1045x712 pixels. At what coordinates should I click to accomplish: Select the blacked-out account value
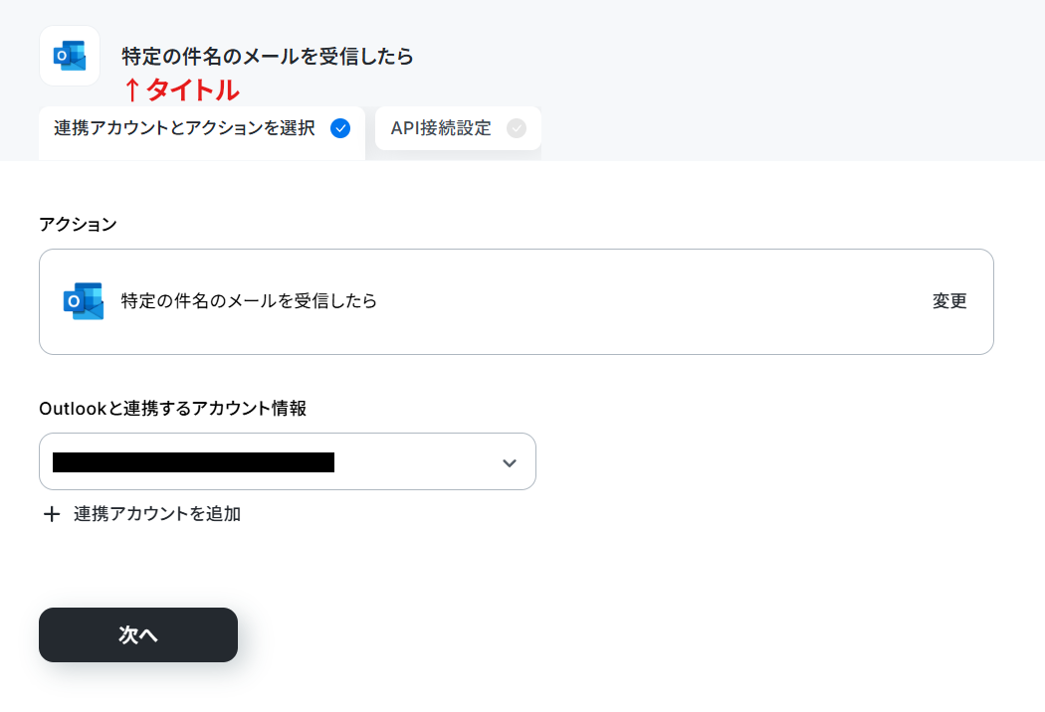(193, 462)
